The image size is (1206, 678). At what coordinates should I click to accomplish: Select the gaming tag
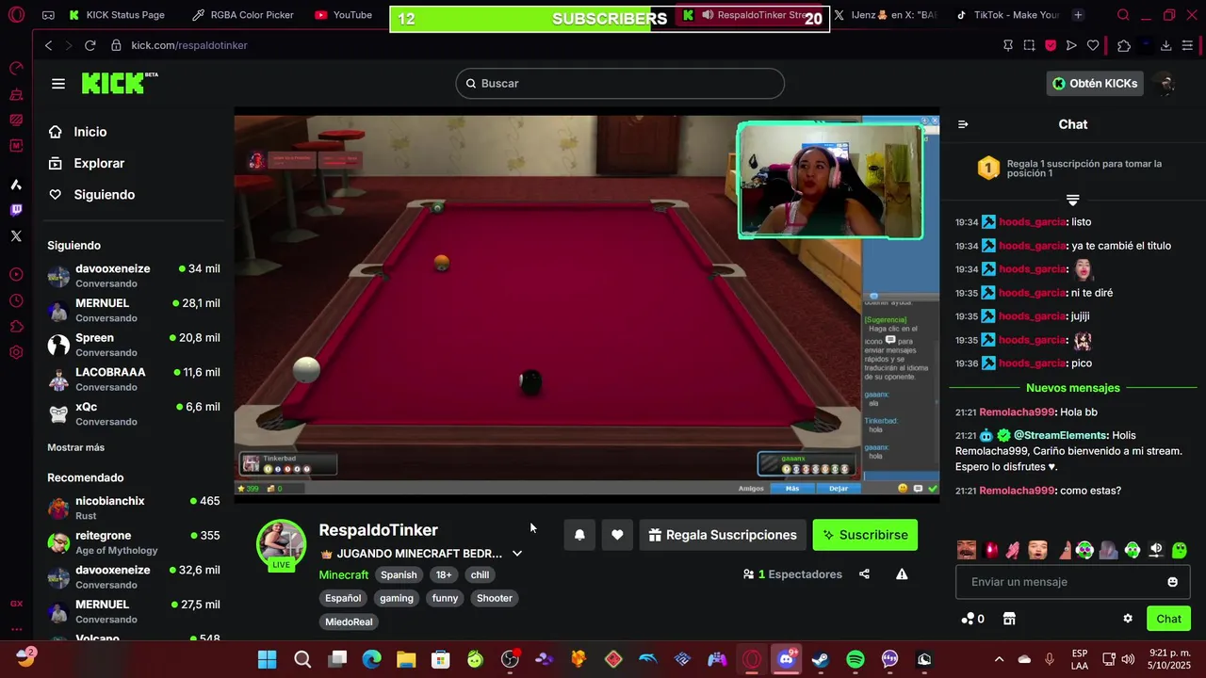pyautogui.click(x=397, y=598)
